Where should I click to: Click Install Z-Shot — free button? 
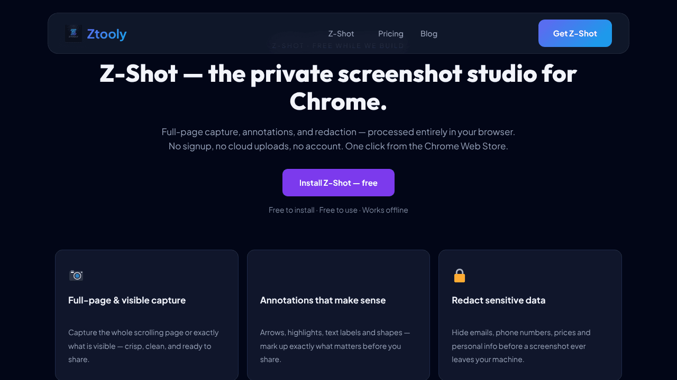(x=338, y=183)
